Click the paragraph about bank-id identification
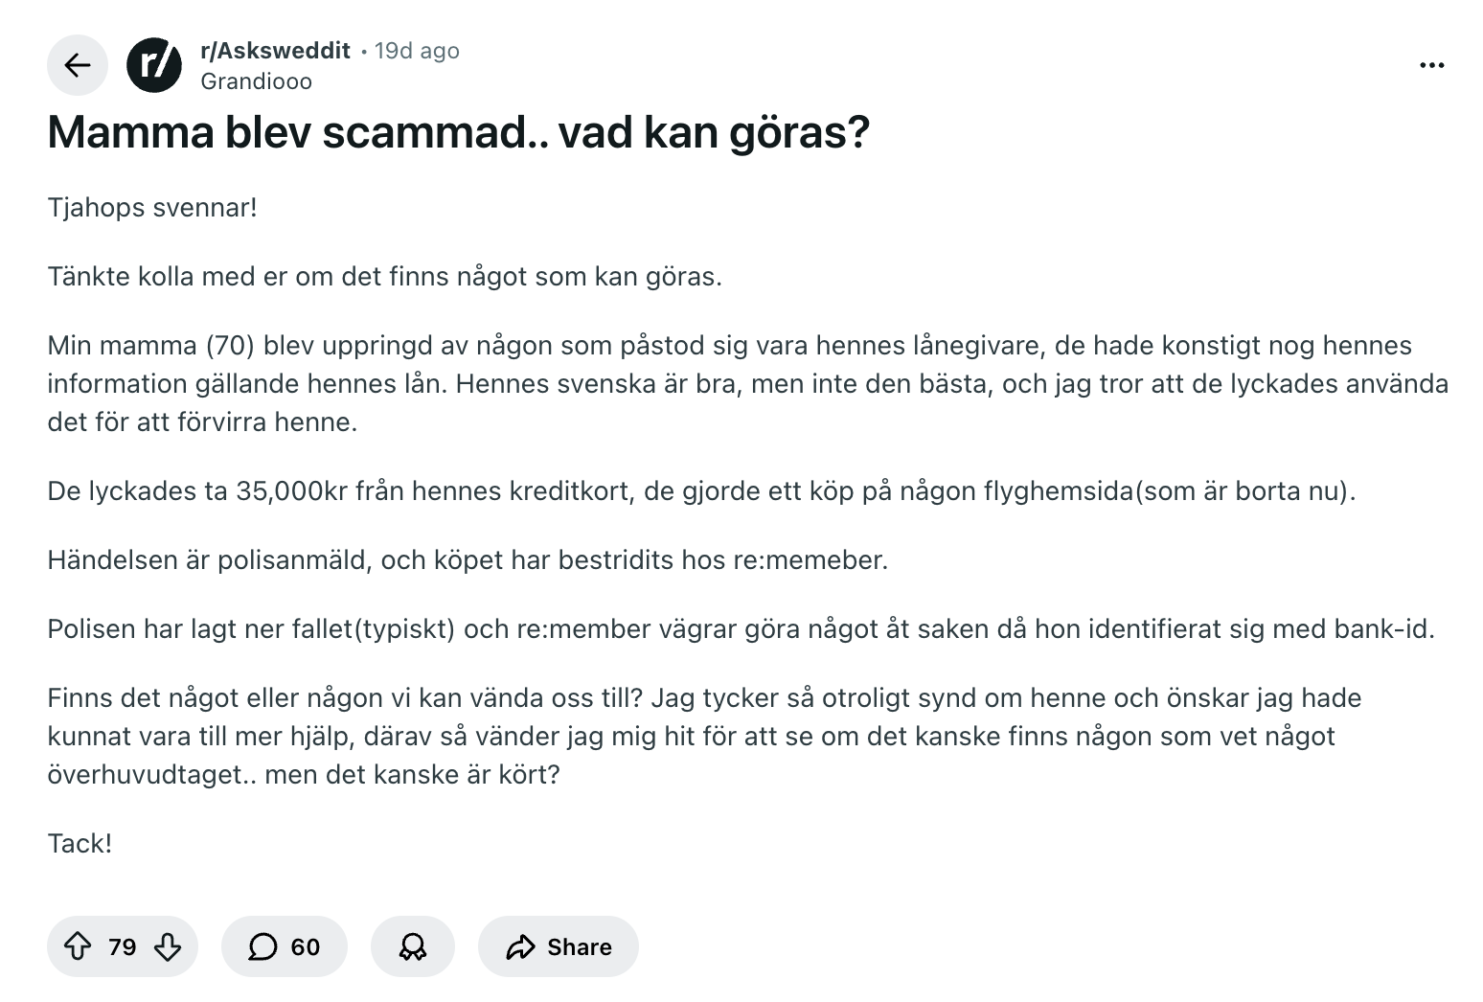Viewport: 1483px width, 1002px height. 741,629
